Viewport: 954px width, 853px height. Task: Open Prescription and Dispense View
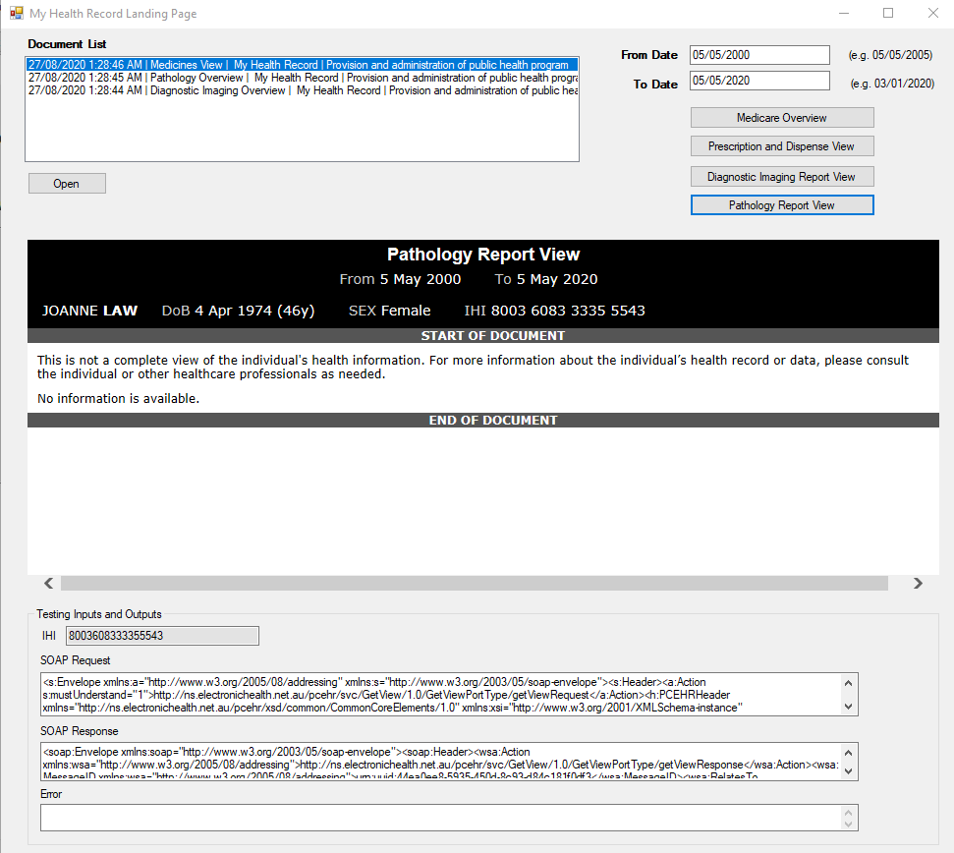tap(782, 146)
